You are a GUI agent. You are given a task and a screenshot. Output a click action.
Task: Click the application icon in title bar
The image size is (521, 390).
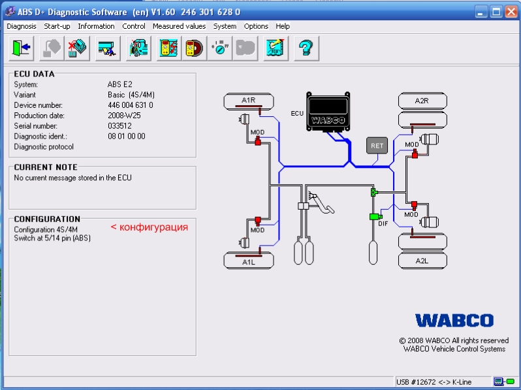tap(10, 12)
